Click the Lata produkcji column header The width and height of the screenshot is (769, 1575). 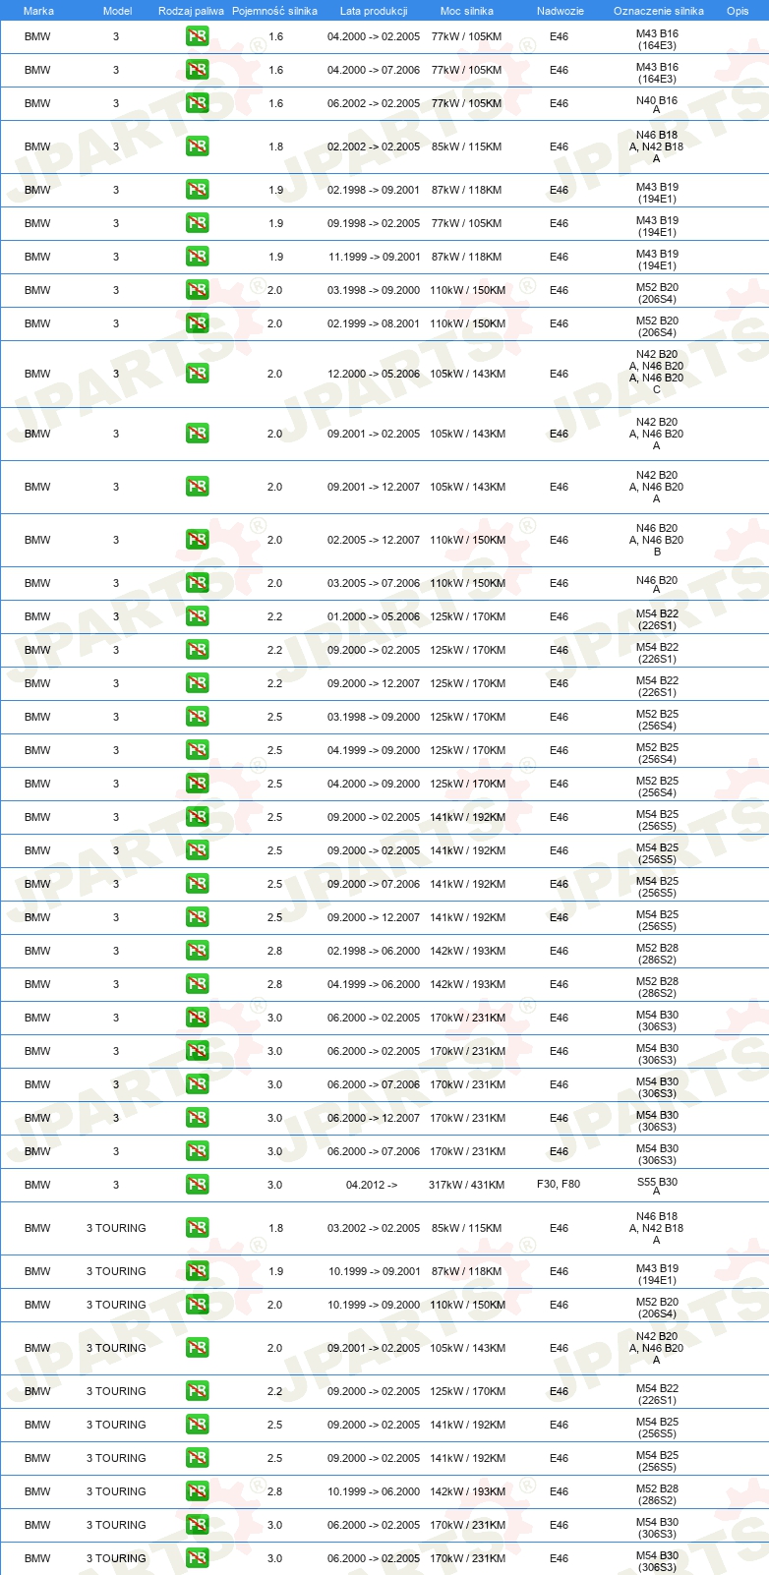(x=374, y=11)
